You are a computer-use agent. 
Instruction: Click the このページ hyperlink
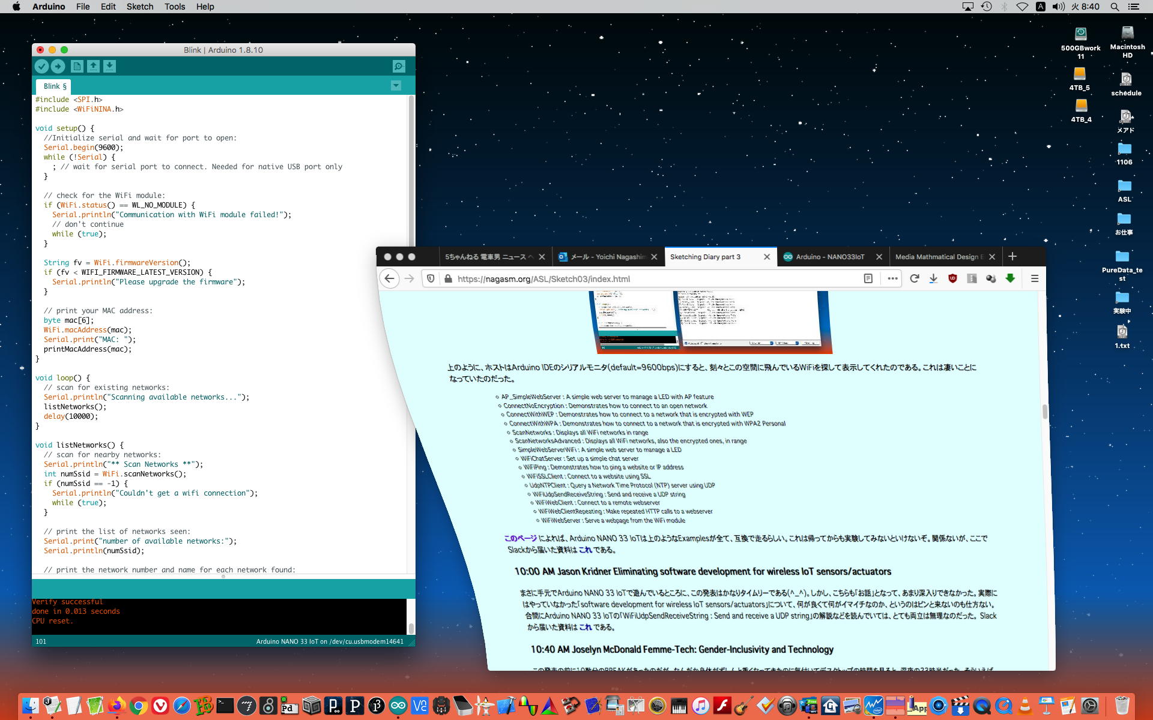pyautogui.click(x=520, y=538)
